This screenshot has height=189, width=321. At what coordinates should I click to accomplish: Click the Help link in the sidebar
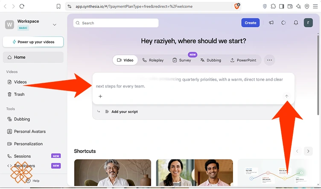33,181
